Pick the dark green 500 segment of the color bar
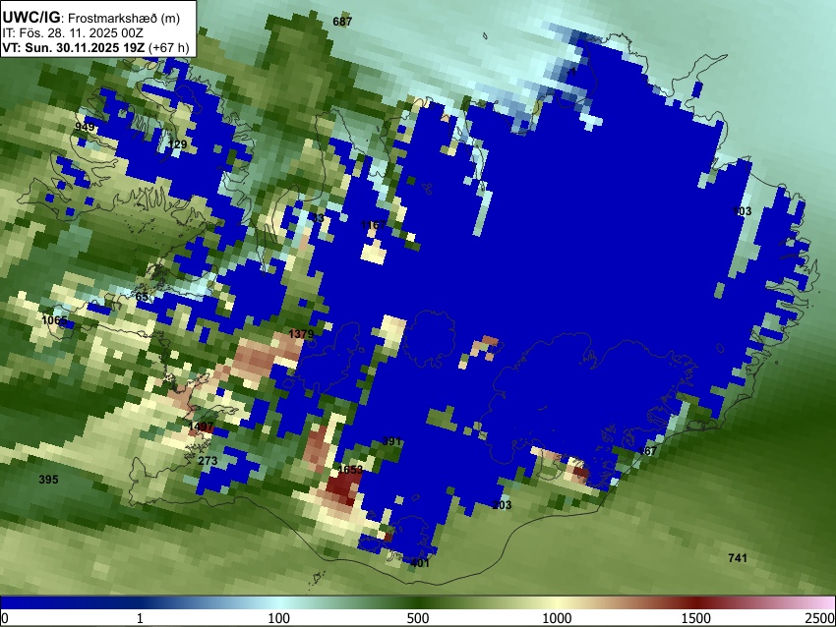This screenshot has width=836, height=627. coord(417,603)
